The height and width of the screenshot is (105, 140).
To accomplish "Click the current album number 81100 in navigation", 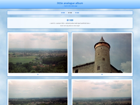I will pyautogui.click(x=70, y=13).
